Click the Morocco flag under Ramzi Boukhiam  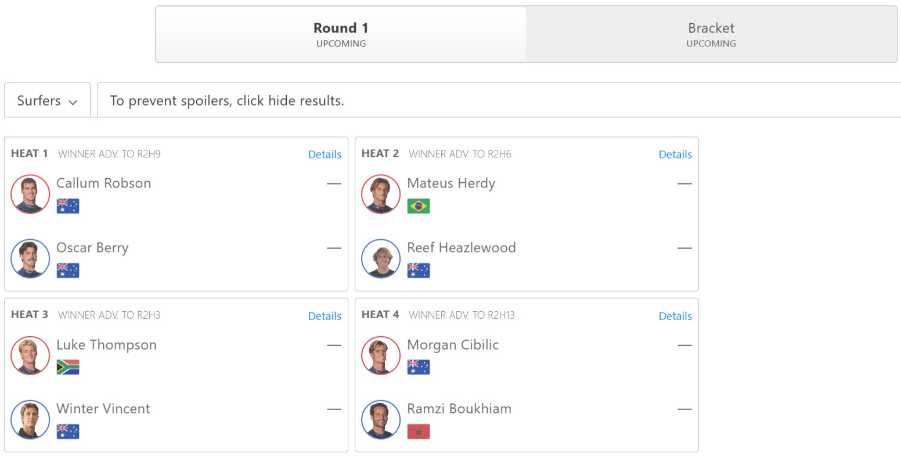click(x=419, y=431)
